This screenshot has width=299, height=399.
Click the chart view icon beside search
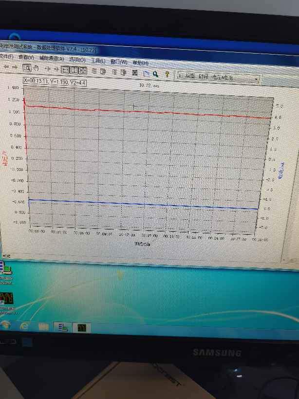coord(146,74)
